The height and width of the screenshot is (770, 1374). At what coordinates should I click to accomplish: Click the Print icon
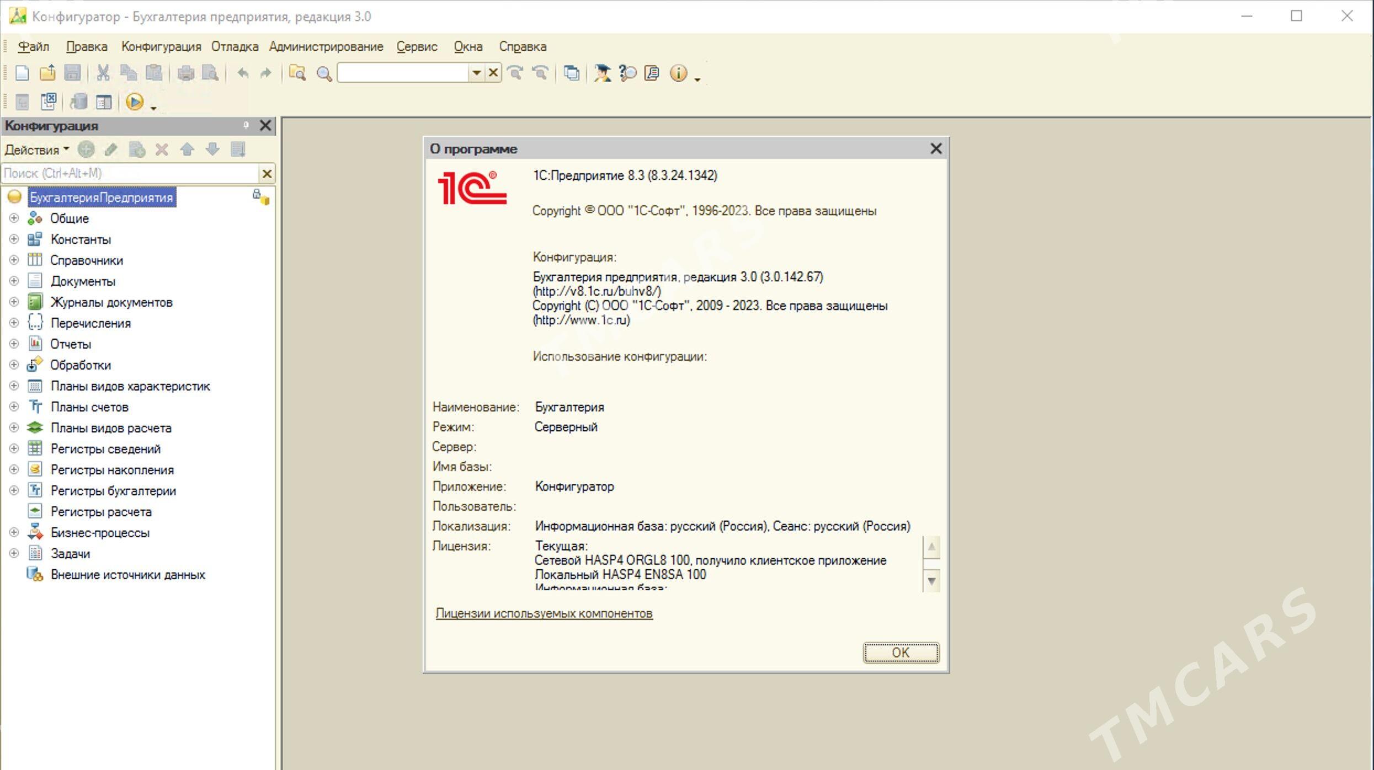(185, 73)
